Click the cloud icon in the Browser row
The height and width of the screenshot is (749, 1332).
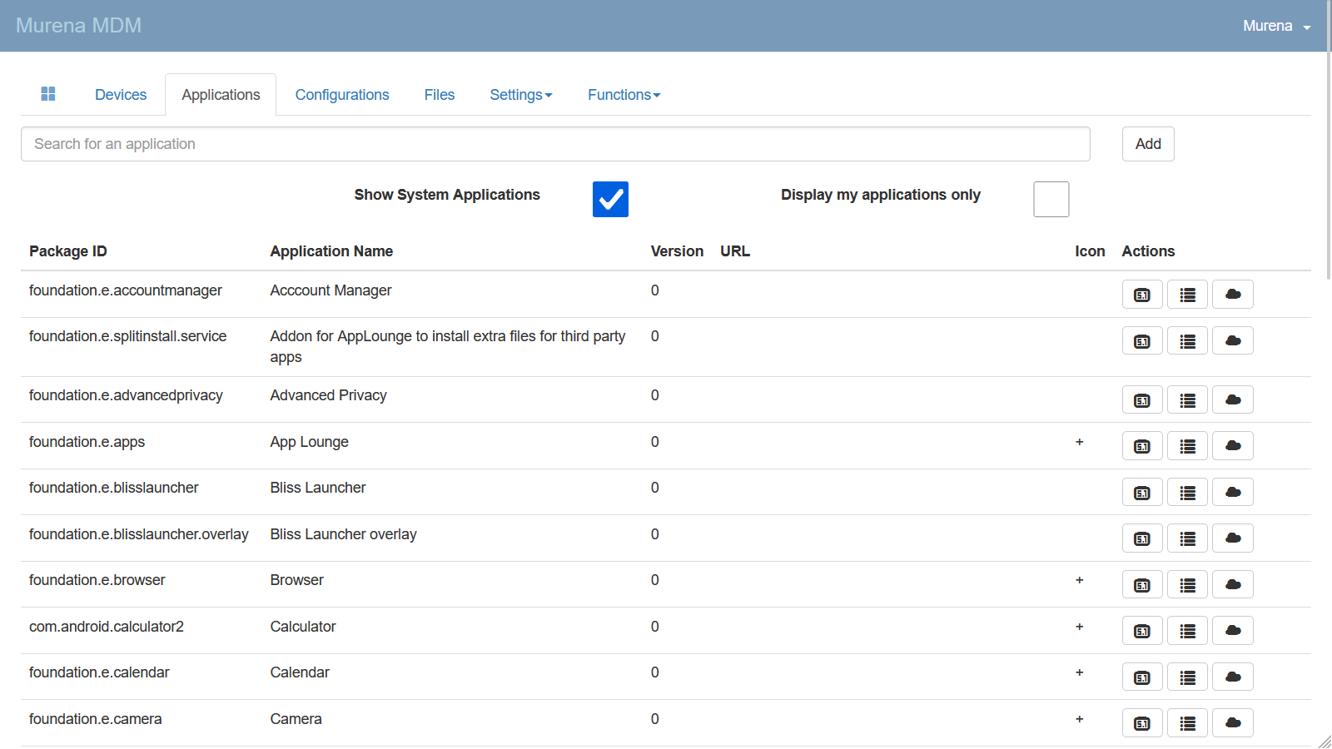(1233, 584)
